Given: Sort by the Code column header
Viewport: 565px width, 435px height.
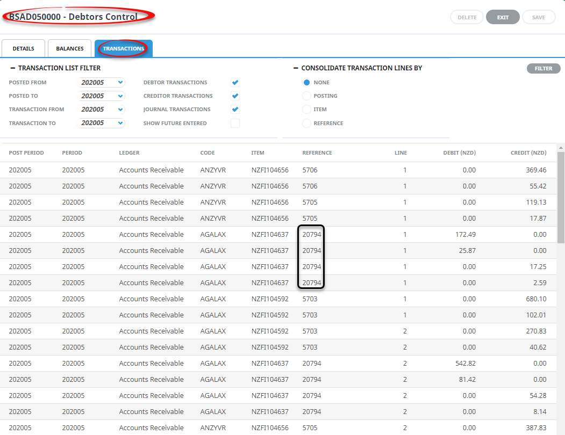Looking at the screenshot, I should pyautogui.click(x=208, y=153).
